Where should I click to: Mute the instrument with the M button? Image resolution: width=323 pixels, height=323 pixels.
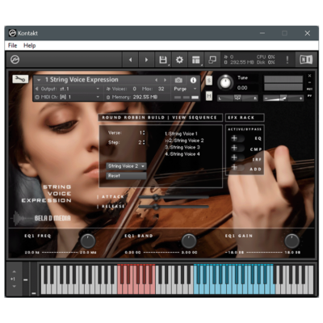coord(209,95)
